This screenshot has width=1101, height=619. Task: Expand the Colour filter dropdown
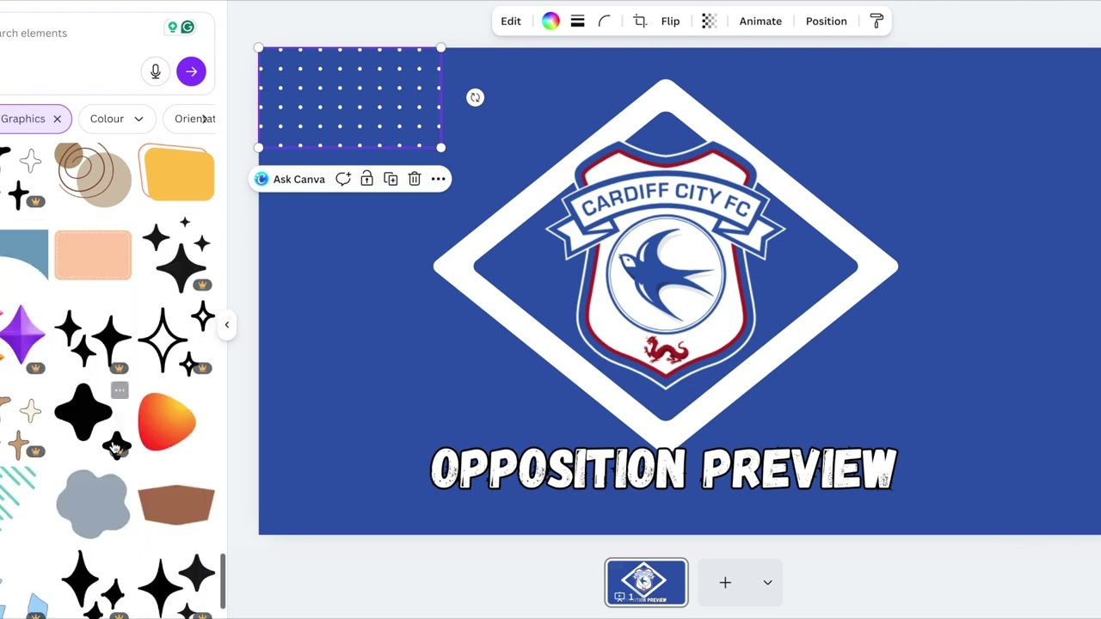pyautogui.click(x=117, y=119)
